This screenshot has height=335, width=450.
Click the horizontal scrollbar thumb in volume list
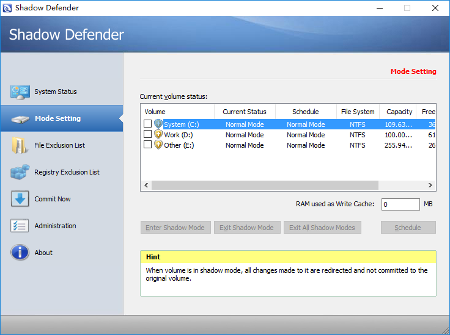click(x=265, y=185)
